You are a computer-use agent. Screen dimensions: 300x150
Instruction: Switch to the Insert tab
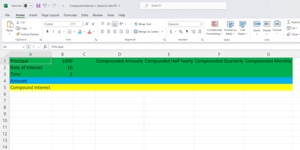click(x=33, y=15)
